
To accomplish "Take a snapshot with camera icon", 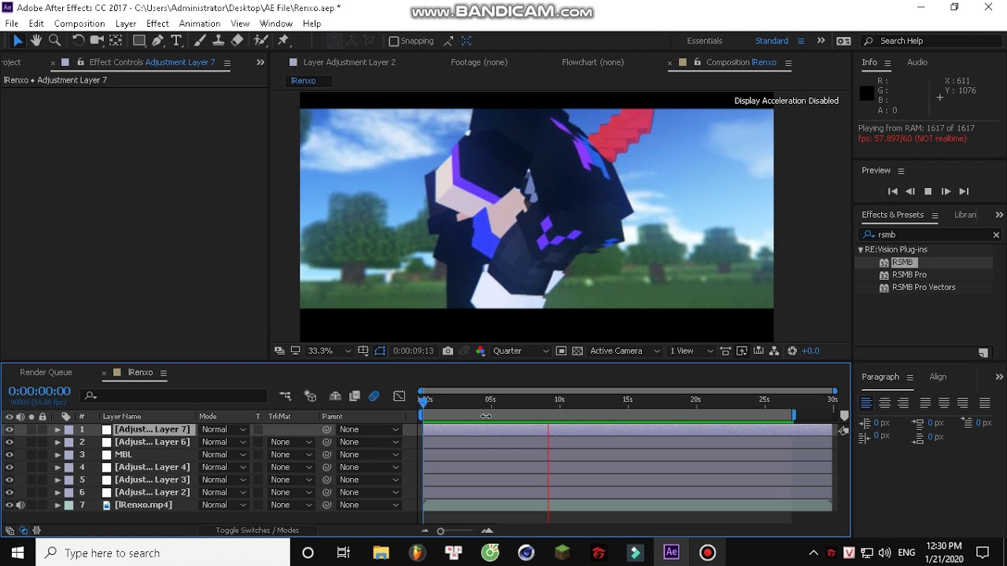I will (x=448, y=351).
